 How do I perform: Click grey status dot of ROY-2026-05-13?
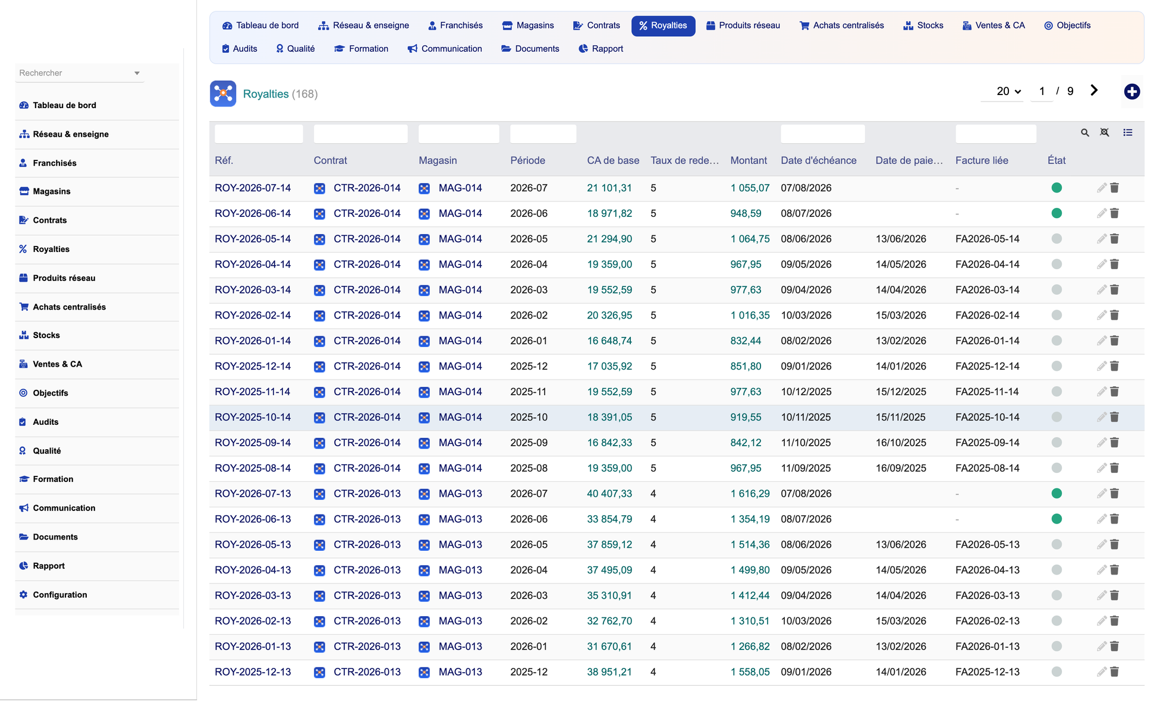[x=1056, y=544]
